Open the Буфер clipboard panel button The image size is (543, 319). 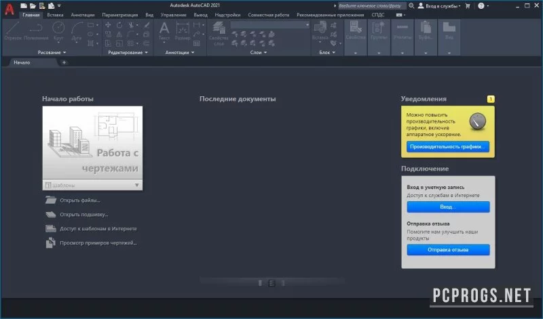(426, 37)
